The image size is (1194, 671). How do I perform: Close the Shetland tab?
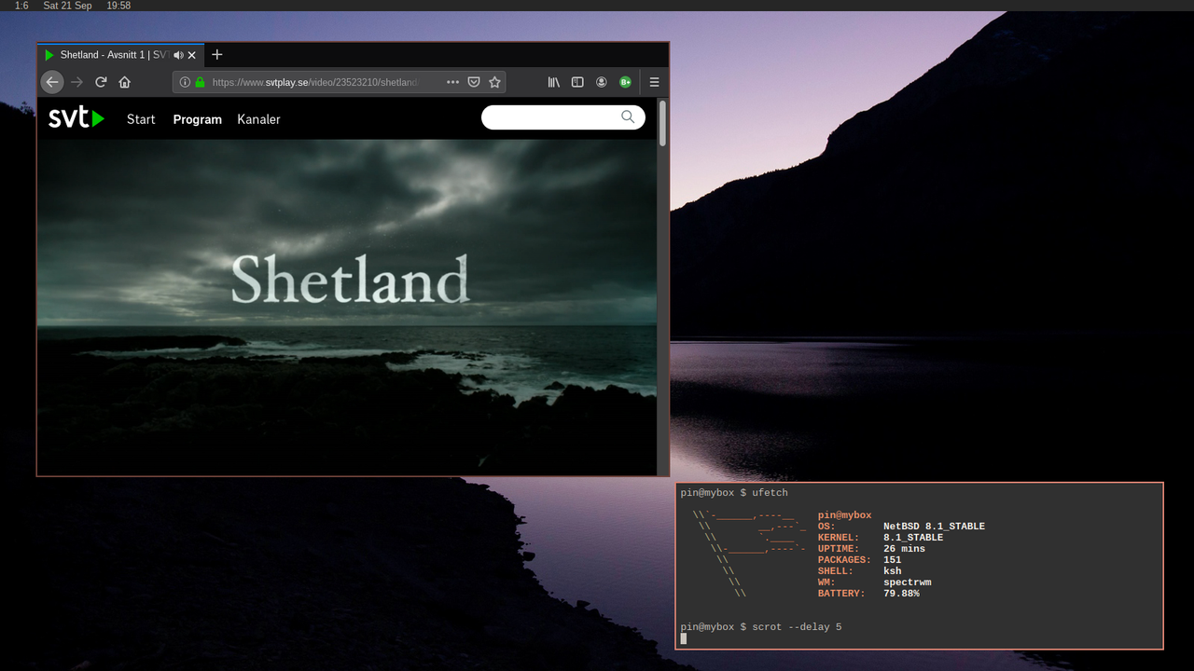[192, 55]
